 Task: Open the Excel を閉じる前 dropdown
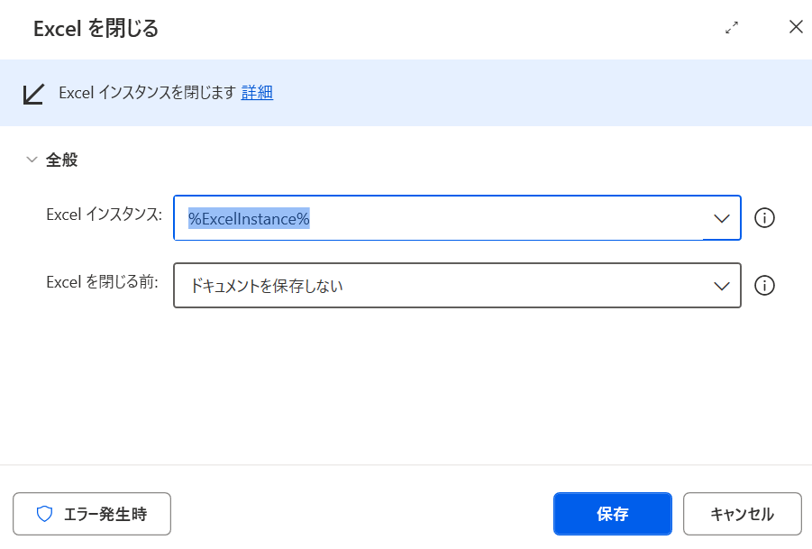click(x=457, y=286)
